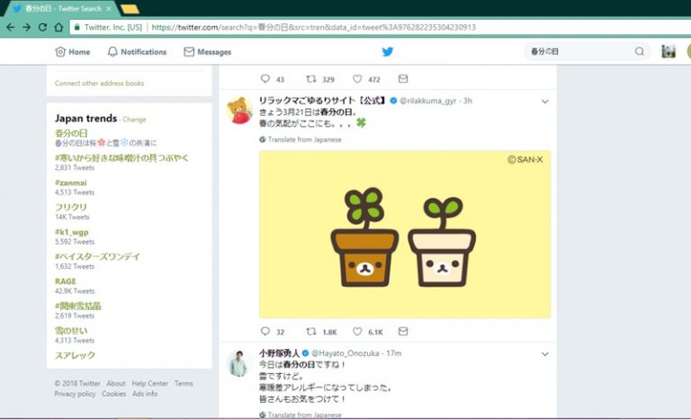Click the search magnifier icon

point(639,51)
